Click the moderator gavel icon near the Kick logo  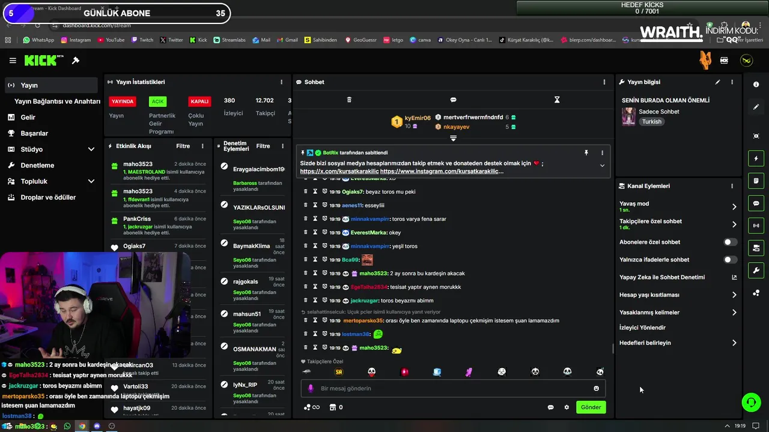[x=76, y=61]
